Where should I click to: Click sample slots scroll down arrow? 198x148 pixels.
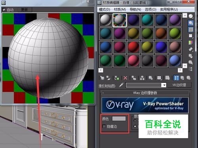(x=185, y=66)
